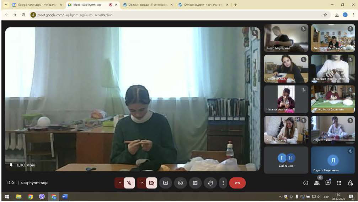358x202 pixels.
Task: Turn on the camera in Meet
Action: (151, 183)
